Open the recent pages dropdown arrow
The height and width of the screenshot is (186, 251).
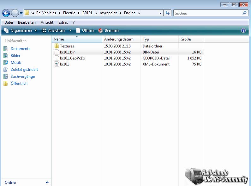coord(21,13)
